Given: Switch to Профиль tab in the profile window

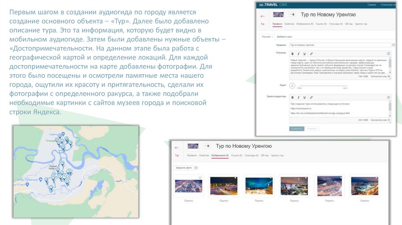Looking at the screenshot, I should (x=277, y=24).
